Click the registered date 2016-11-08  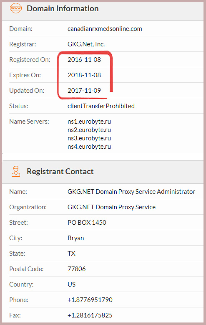coord(84,59)
